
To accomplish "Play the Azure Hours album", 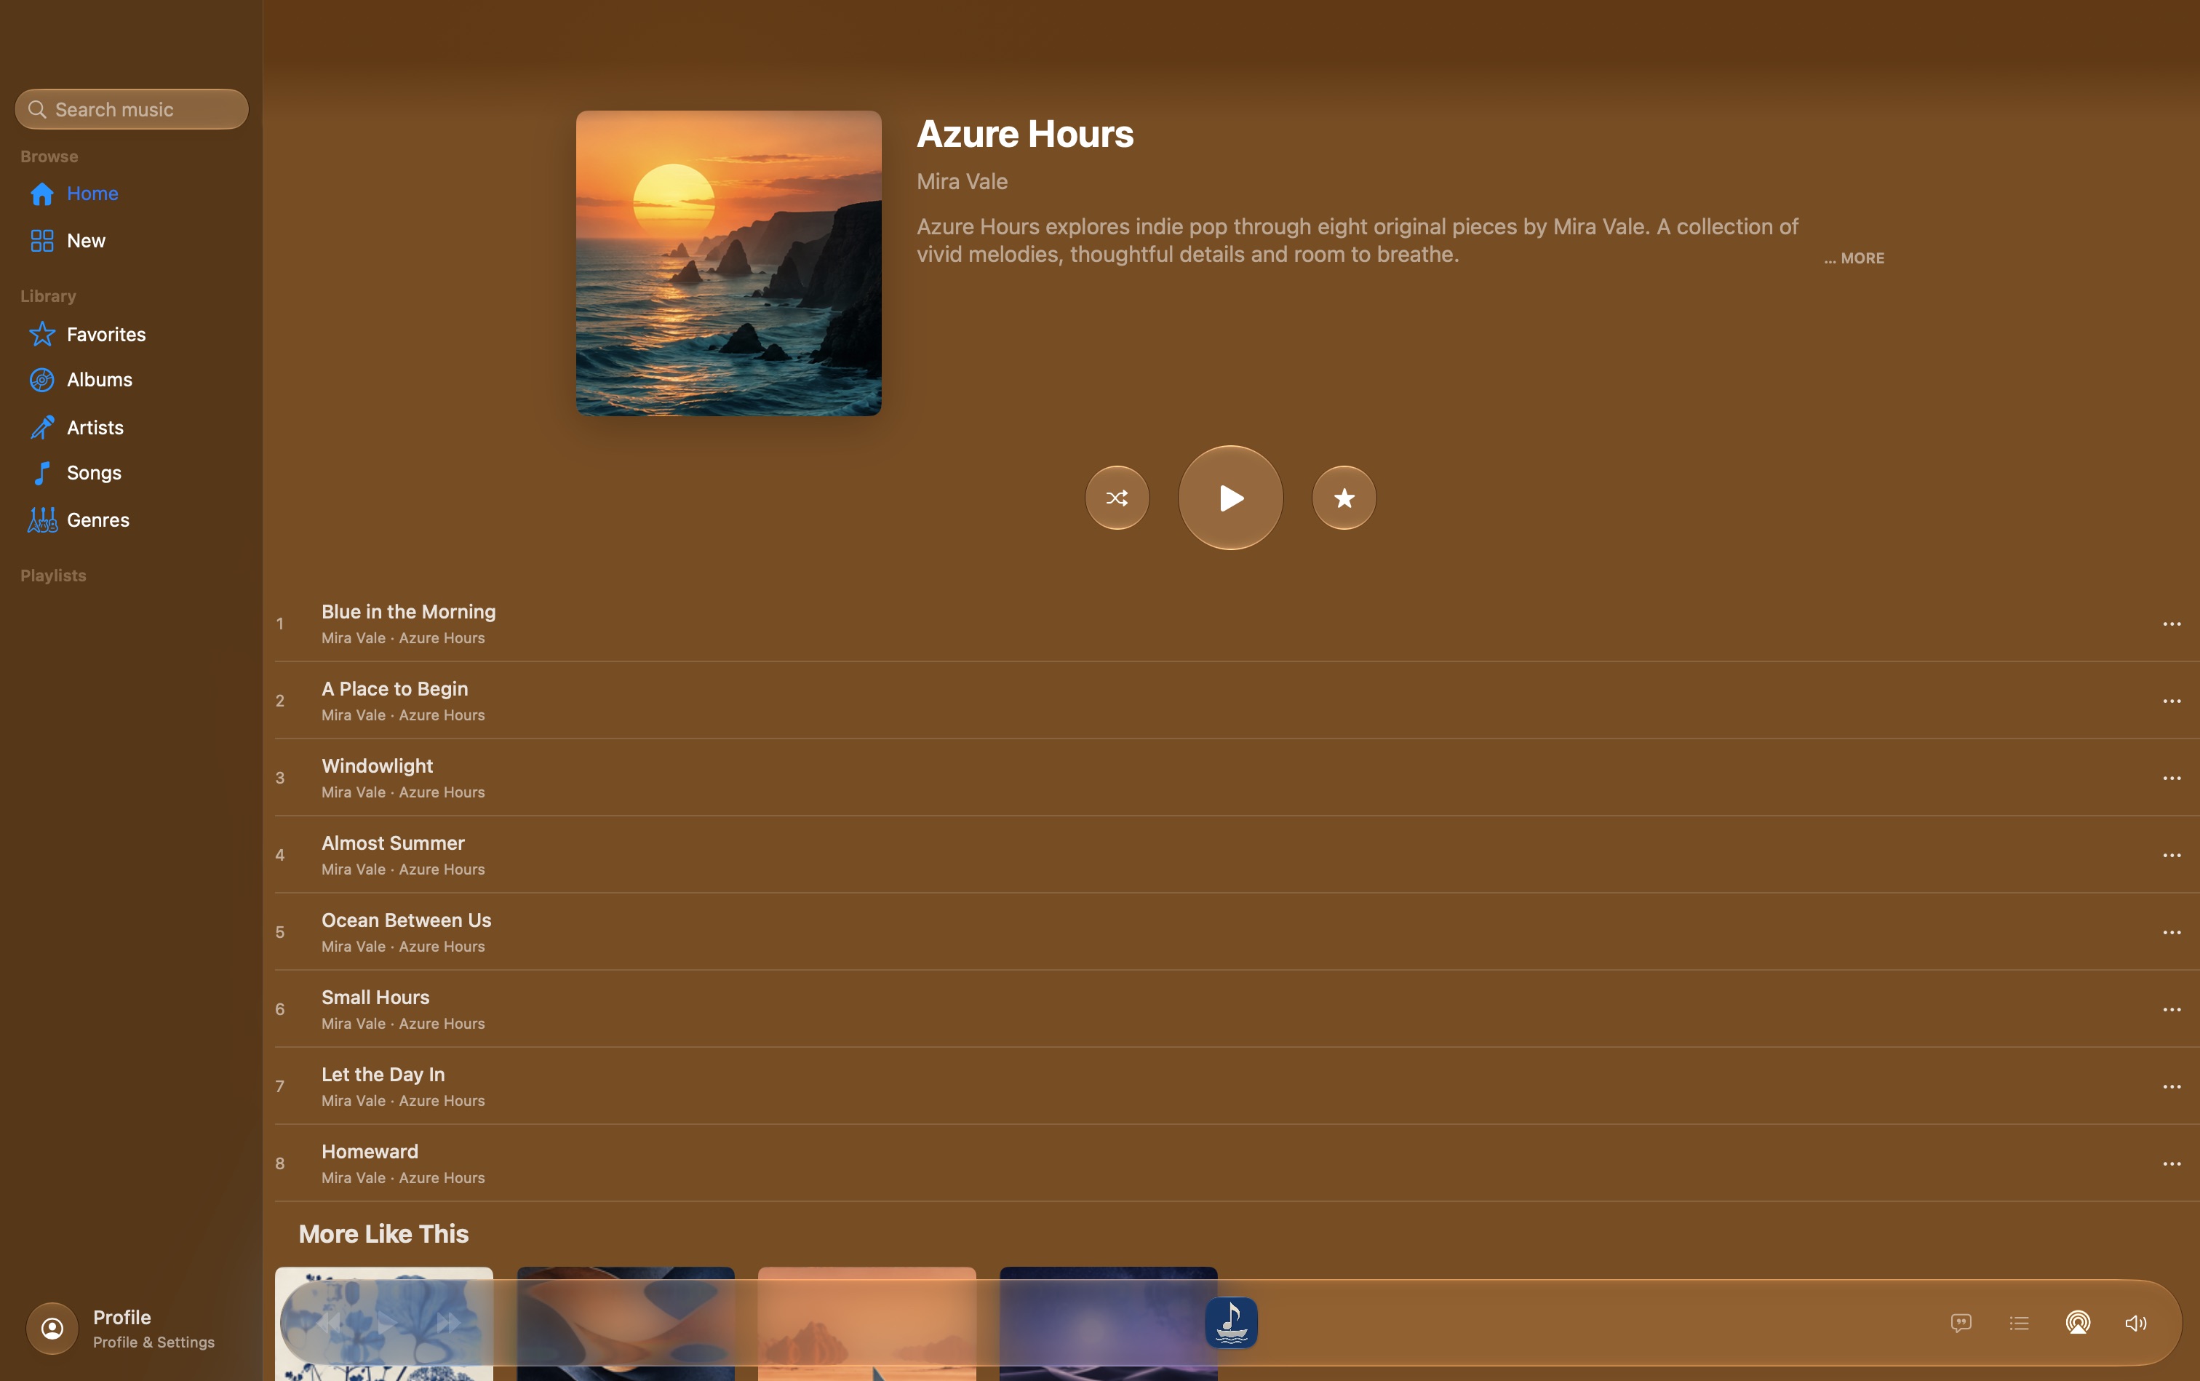I will pyautogui.click(x=1230, y=498).
